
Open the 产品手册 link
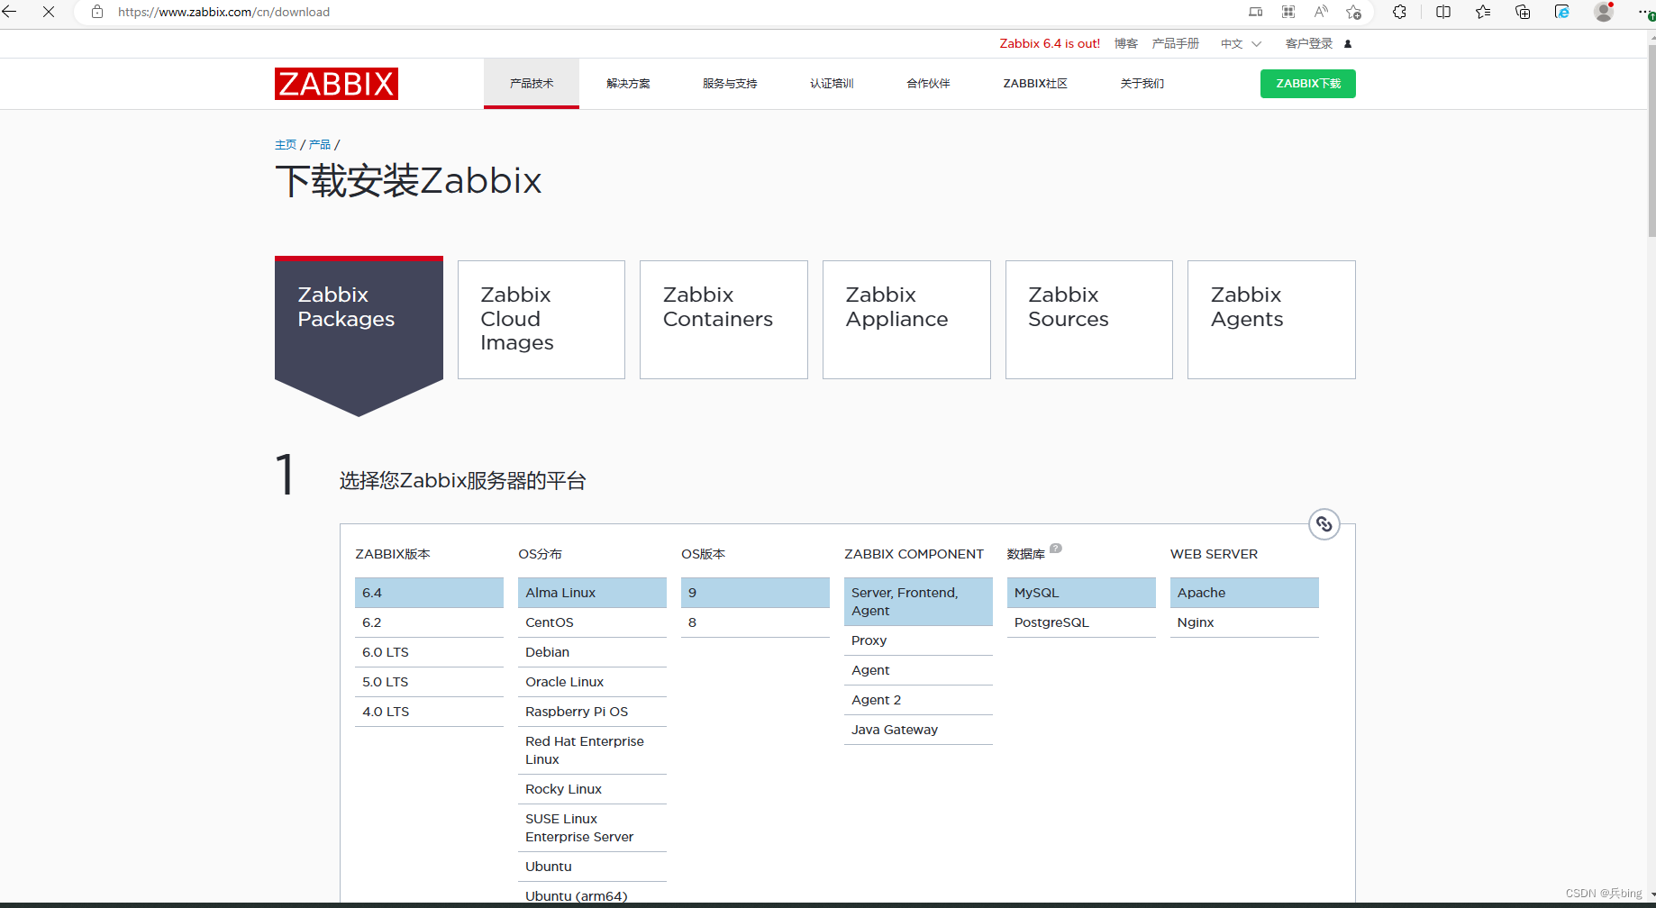[1176, 43]
